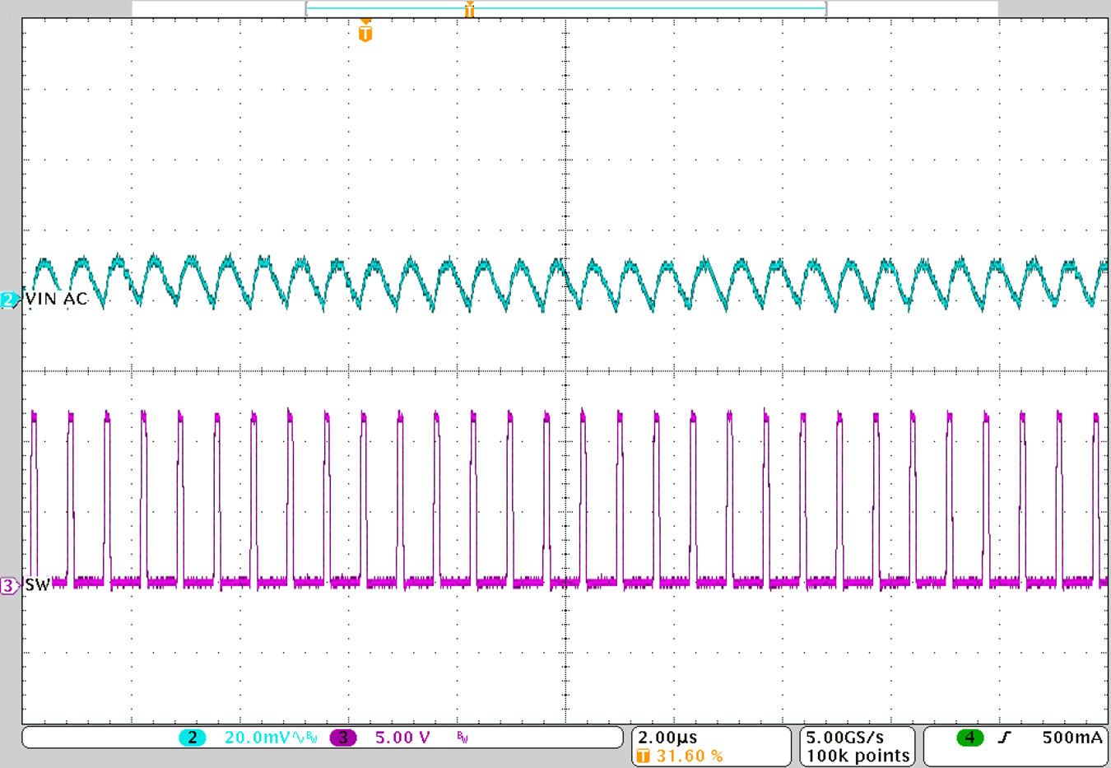Select the green Channel 4 trigger badge
The width and height of the screenshot is (1111, 768).
point(971,738)
